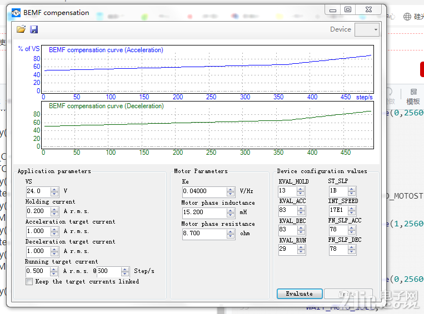
Task: Focus the running speed Step/s field
Action: coord(109,271)
